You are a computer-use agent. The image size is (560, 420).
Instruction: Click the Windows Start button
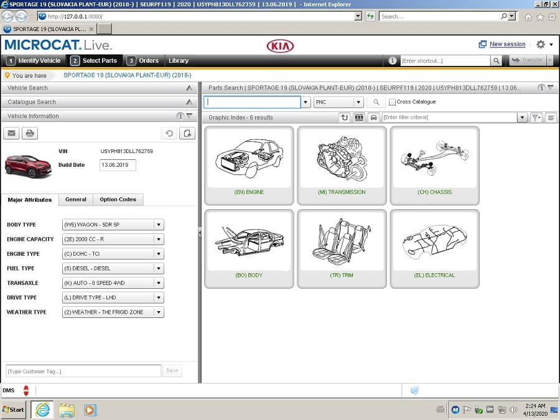click(x=14, y=409)
